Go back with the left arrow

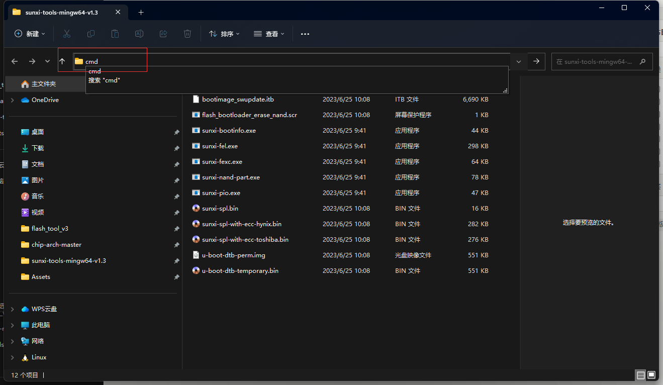pos(15,61)
